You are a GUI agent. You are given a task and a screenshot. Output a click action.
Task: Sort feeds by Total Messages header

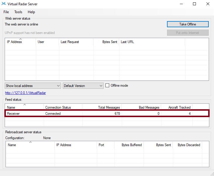tap(102, 107)
